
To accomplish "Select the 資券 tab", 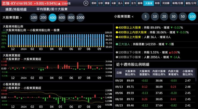I will (127, 3).
